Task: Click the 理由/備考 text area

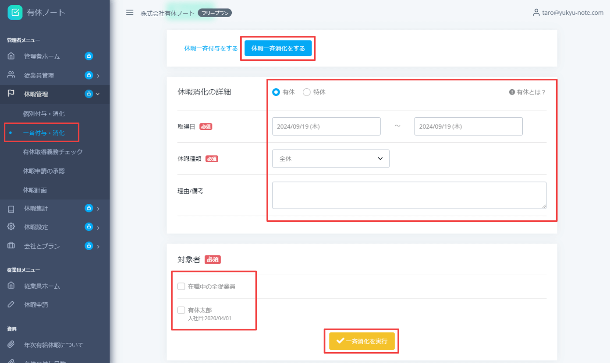Action: point(409,195)
